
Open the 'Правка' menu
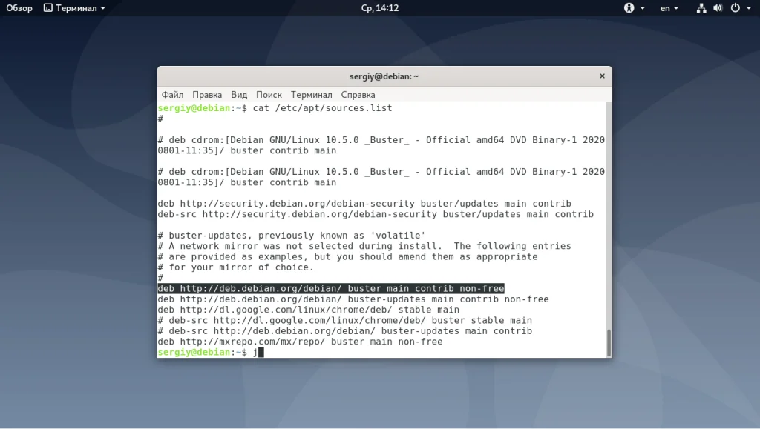[207, 94]
